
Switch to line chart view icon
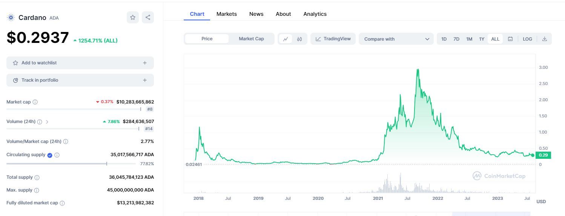click(286, 39)
